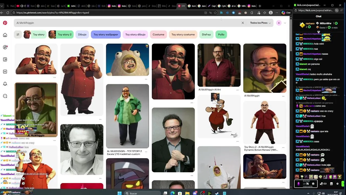Open the green coat figure pin
The width and height of the screenshot is (346, 195).
click(127, 116)
